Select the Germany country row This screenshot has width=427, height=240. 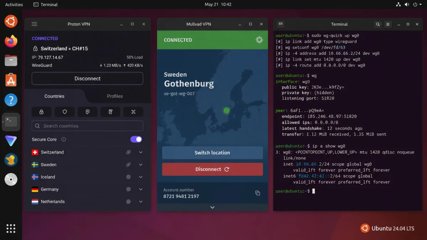point(88,189)
